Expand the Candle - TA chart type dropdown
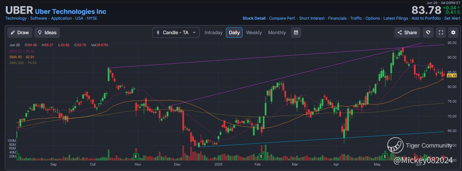 pos(176,32)
